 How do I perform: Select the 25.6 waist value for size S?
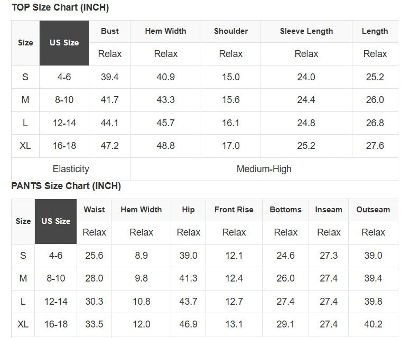coord(94,256)
